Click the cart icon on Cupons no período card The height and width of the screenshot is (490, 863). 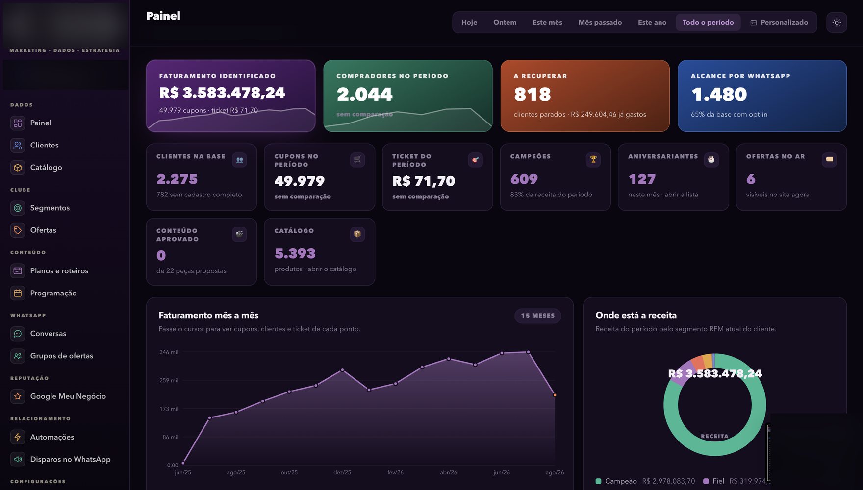pyautogui.click(x=357, y=160)
